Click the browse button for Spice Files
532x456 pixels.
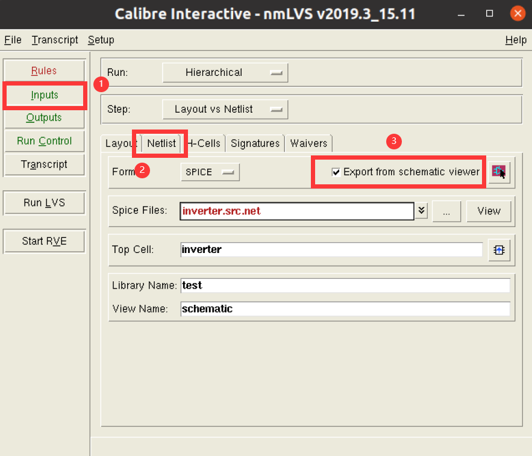(446, 211)
